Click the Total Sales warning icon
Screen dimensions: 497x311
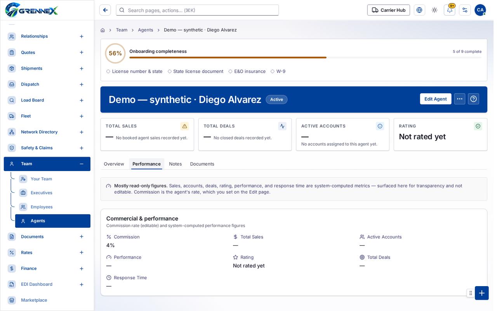click(184, 126)
